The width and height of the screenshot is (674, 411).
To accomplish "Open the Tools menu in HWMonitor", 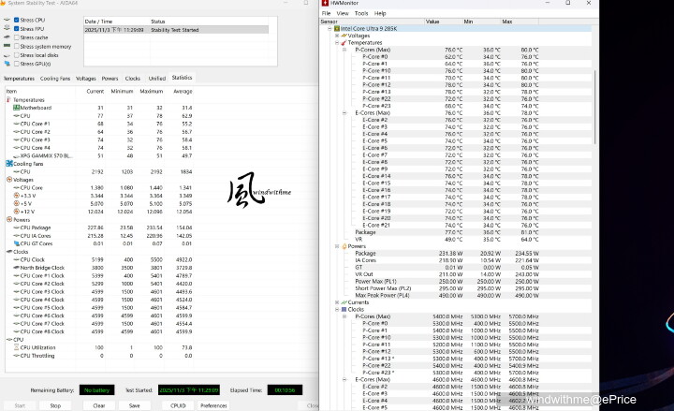I will pyautogui.click(x=363, y=13).
